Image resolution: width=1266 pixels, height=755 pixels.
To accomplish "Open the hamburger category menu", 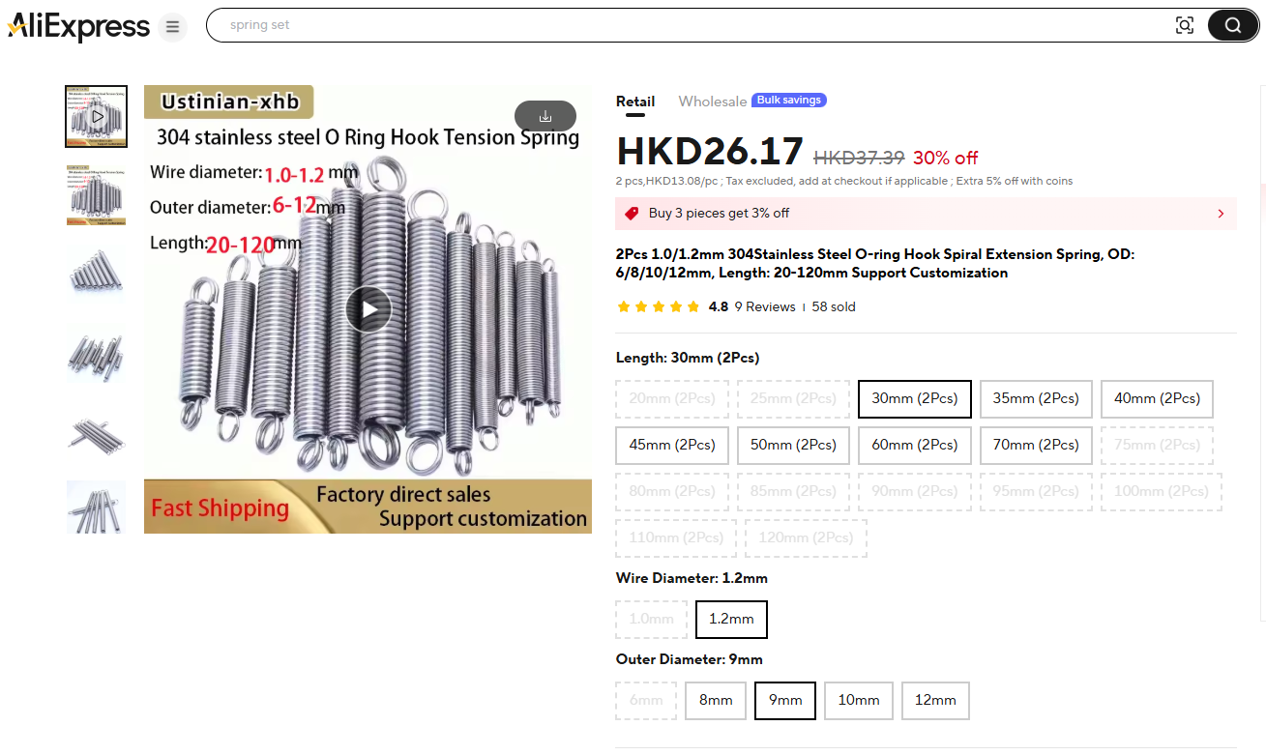I will pos(172,26).
